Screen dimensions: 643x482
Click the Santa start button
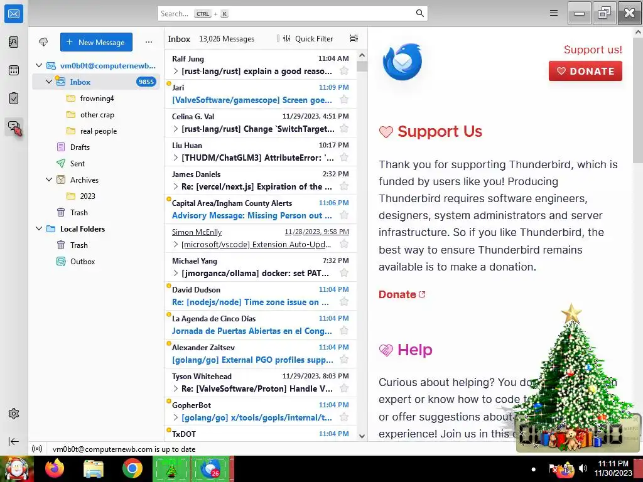(x=16, y=469)
